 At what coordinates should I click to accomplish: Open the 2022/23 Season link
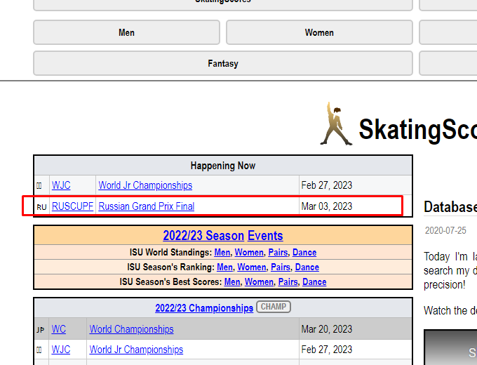click(x=203, y=236)
